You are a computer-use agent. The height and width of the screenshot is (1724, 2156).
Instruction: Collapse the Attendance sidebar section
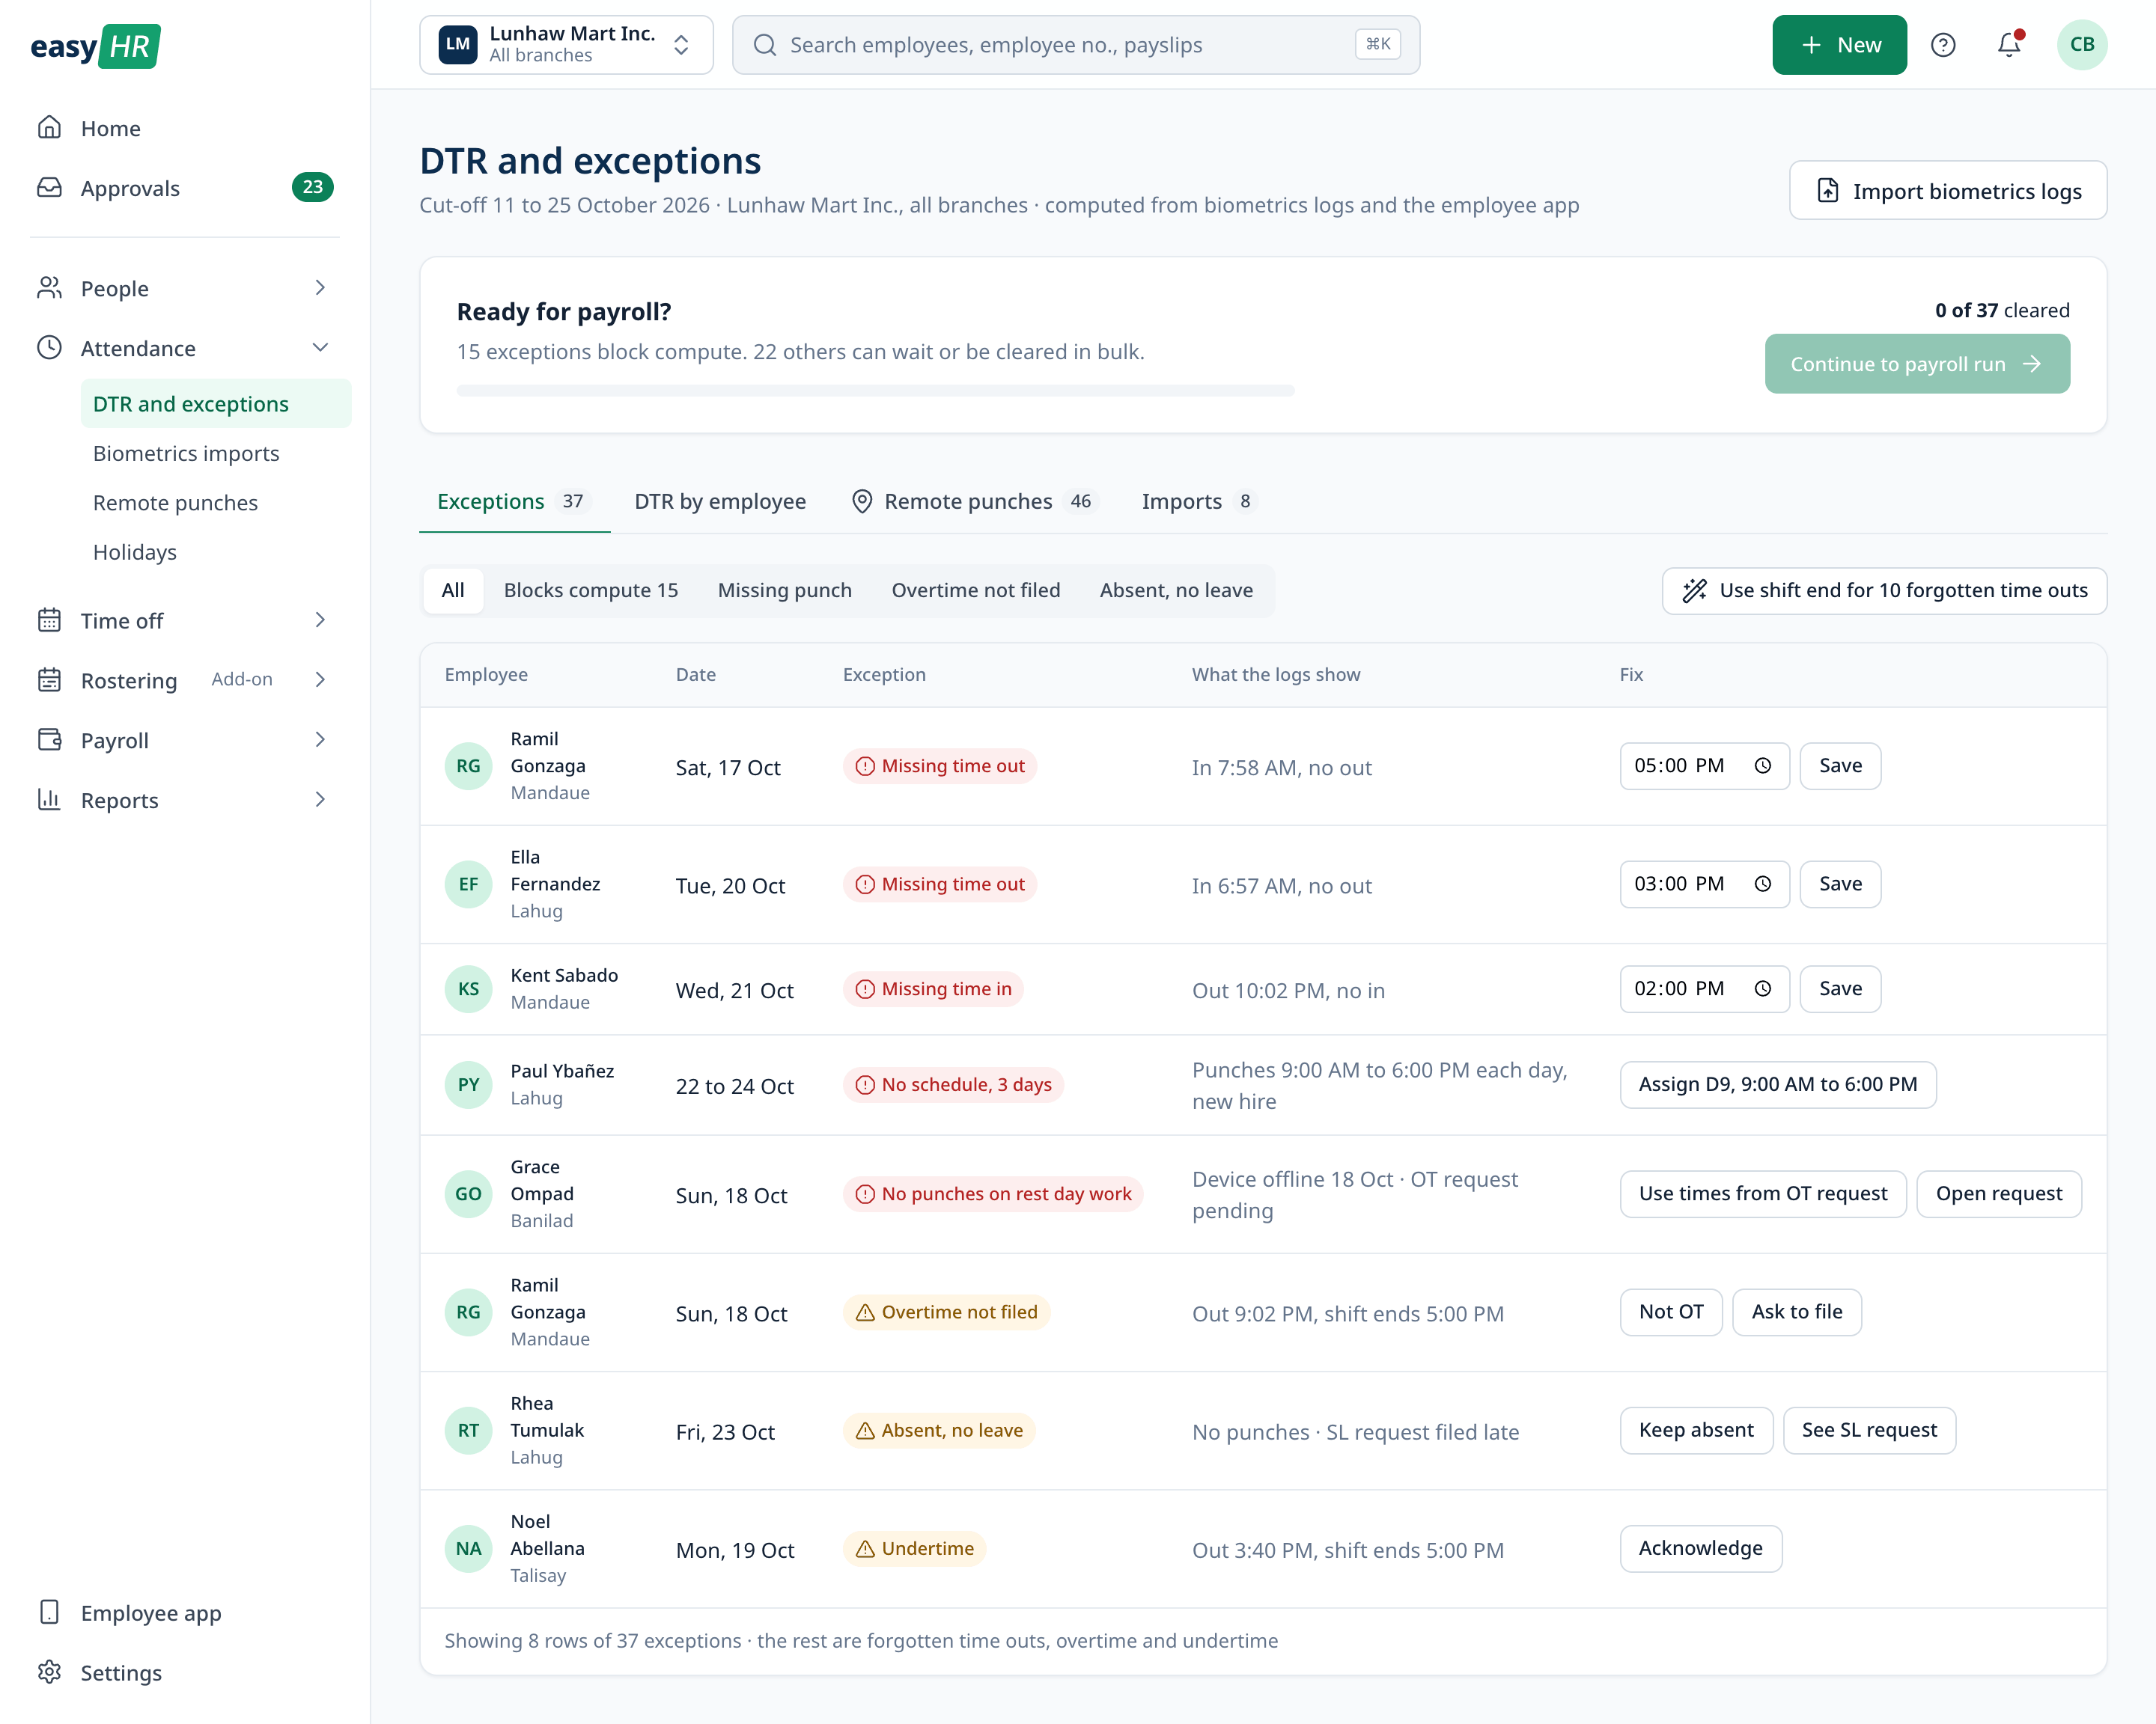point(185,348)
